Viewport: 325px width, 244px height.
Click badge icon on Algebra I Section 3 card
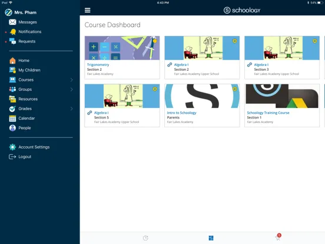coord(314,41)
